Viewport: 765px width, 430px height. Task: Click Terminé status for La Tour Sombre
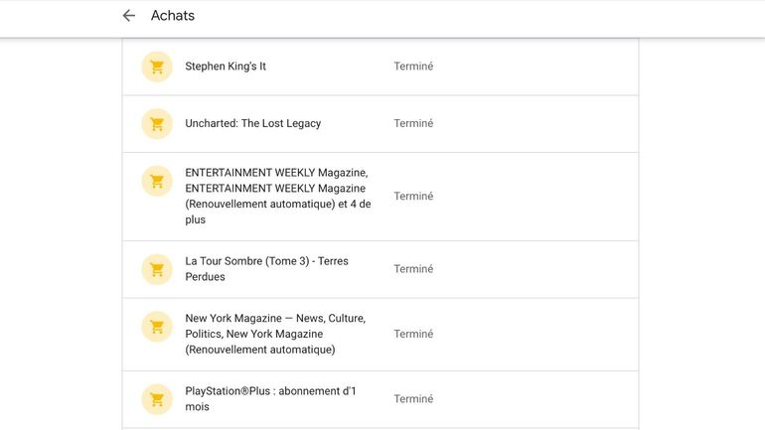pyautogui.click(x=413, y=269)
